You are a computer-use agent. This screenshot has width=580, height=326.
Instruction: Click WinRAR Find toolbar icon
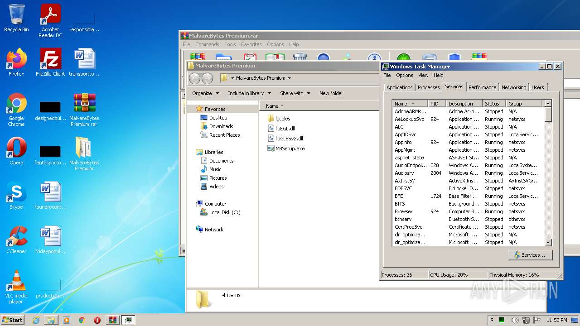[323, 57]
